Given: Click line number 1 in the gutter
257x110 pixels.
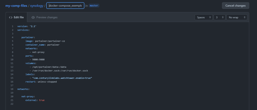Looking at the screenshot, I should tap(12, 26).
